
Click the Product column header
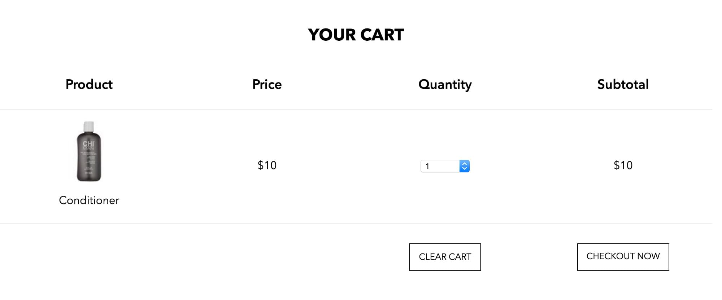click(89, 84)
